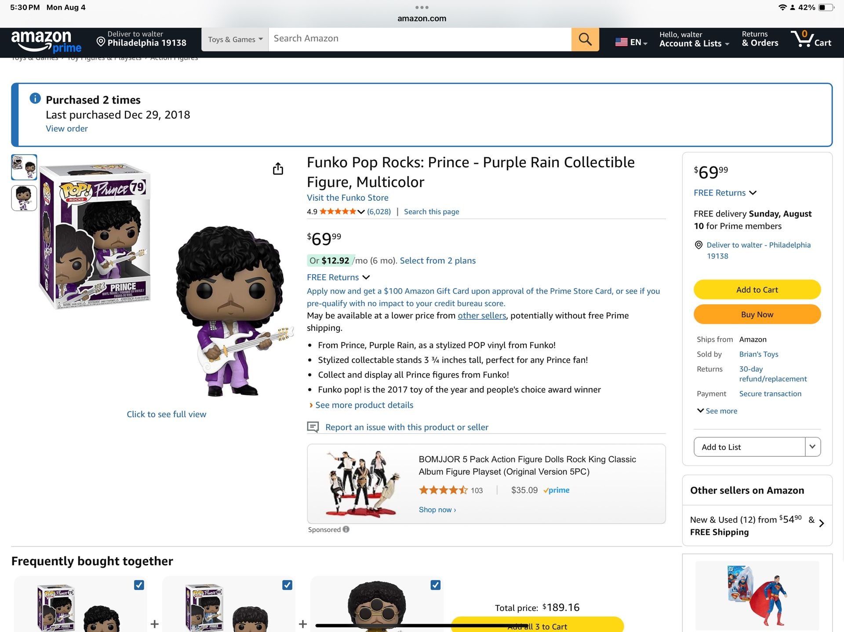Go to Amazon Prime home logo
The height and width of the screenshot is (632, 844).
point(46,41)
